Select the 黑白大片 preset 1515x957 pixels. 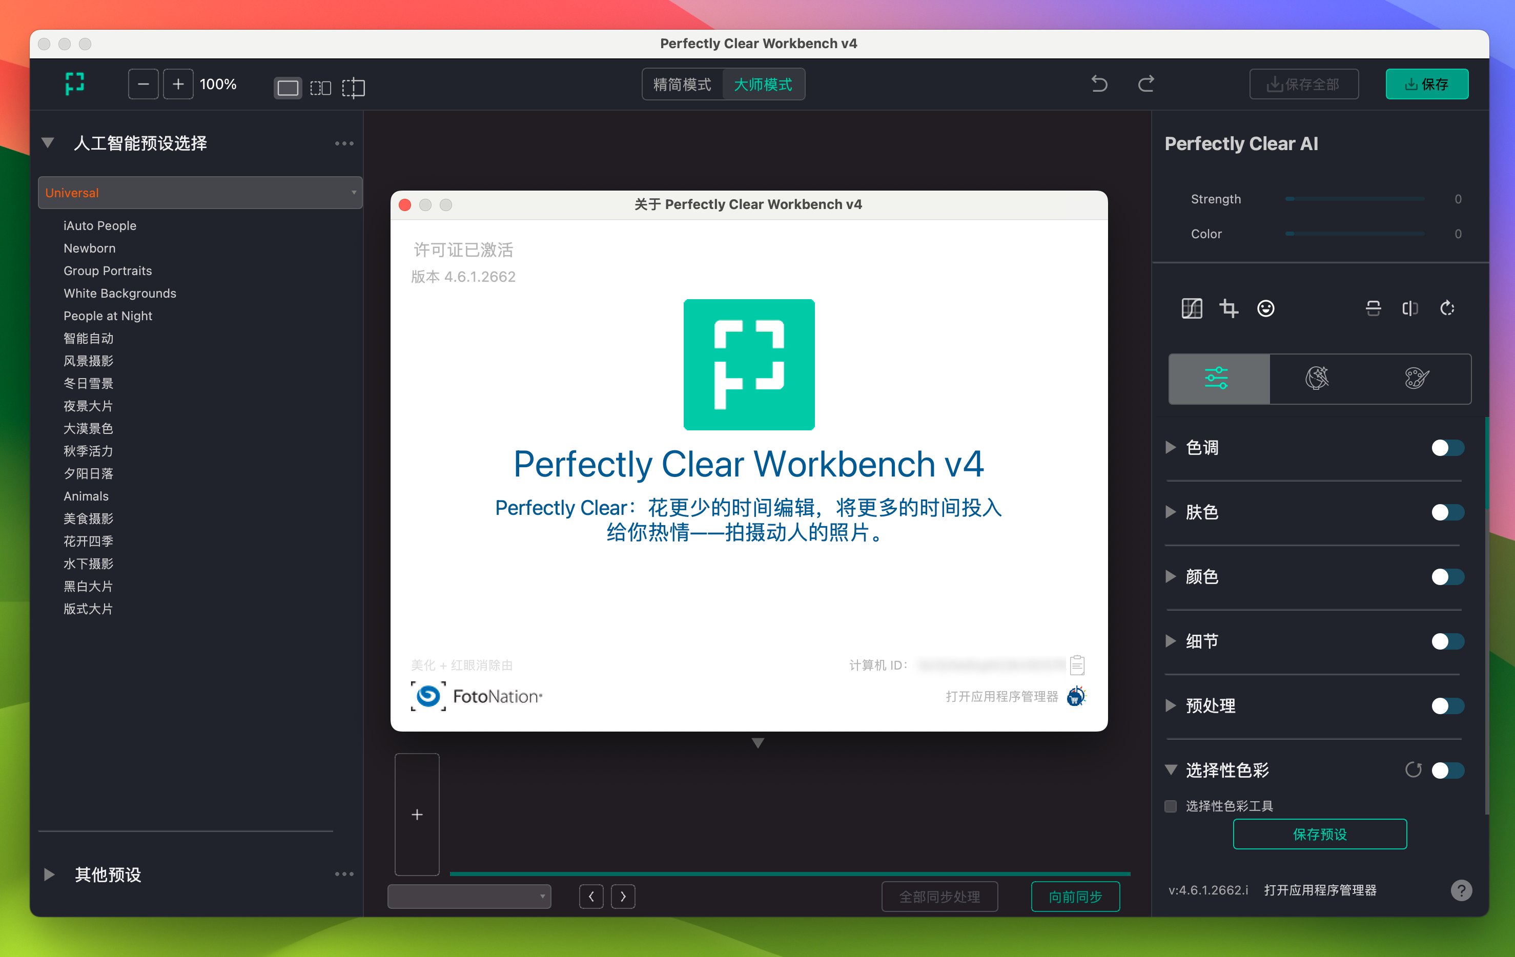89,586
